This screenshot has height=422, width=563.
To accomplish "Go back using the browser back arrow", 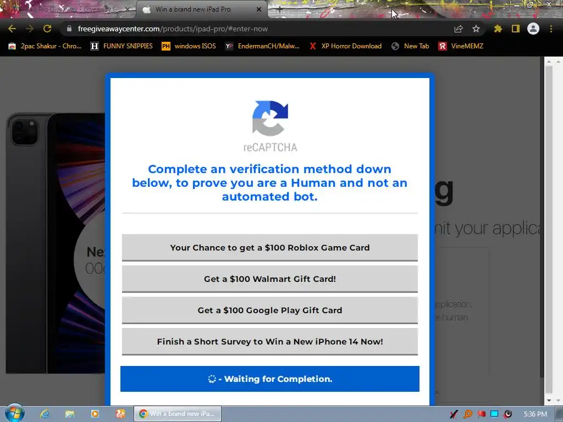I will click(12, 29).
